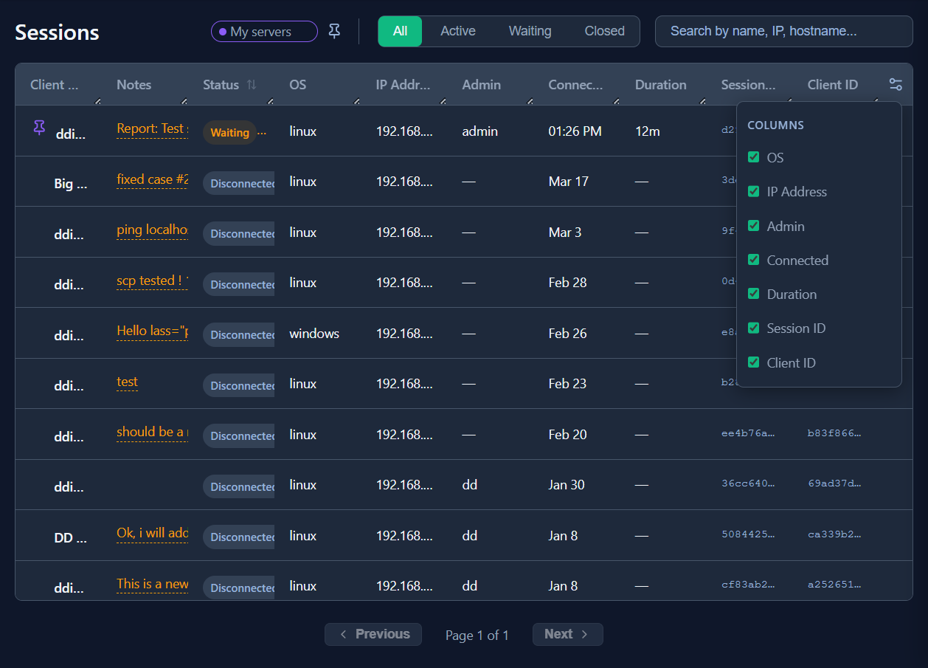The width and height of the screenshot is (928, 668).
Task: Uncheck the IP Address column checkbox
Action: coord(753,191)
